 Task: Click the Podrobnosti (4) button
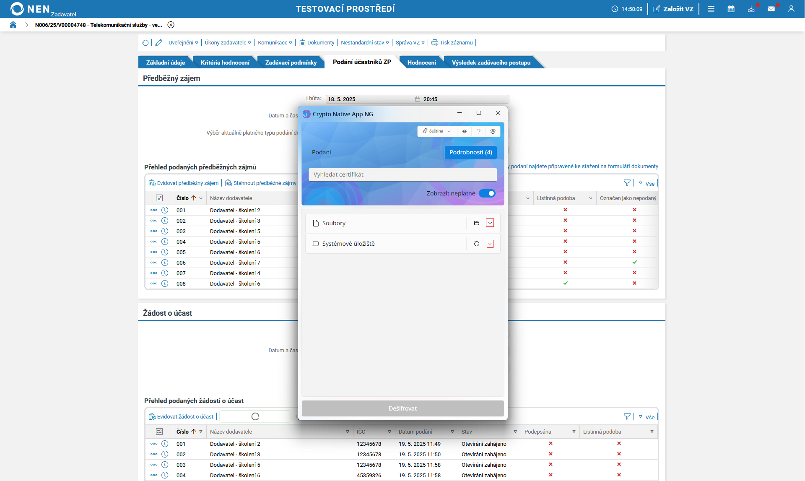pos(470,152)
